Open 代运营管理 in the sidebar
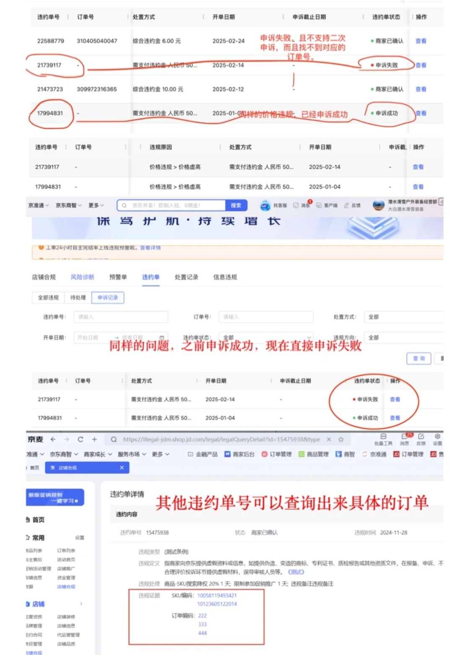Viewport: 453px width, 655px height. [68, 635]
